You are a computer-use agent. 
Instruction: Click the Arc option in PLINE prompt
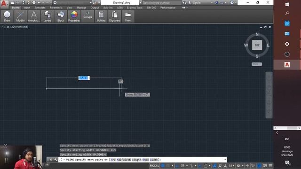(113, 160)
